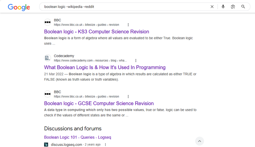The width and height of the screenshot is (255, 147).
Task: Open more options for GCSE BBC result
Action: (128, 96)
